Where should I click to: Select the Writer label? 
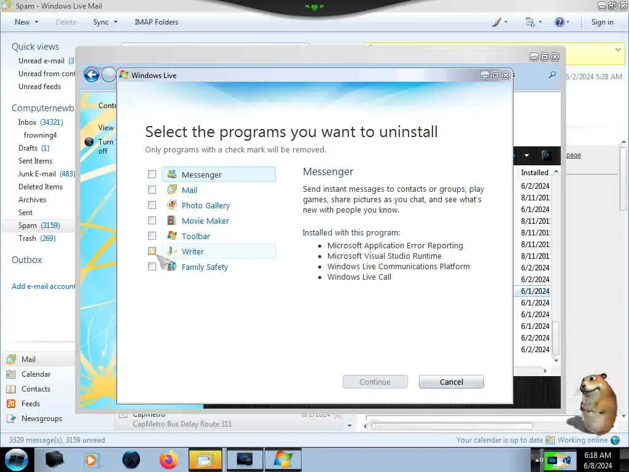coord(192,251)
